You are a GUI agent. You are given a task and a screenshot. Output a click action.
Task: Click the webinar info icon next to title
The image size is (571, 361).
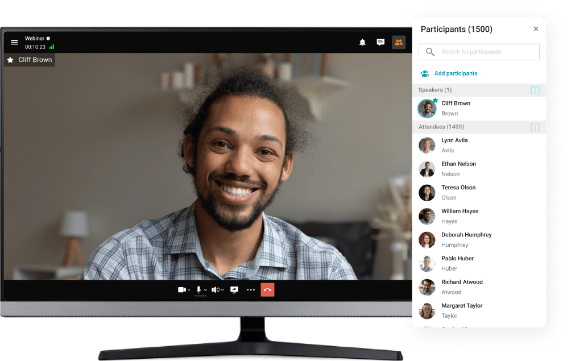coord(48,38)
